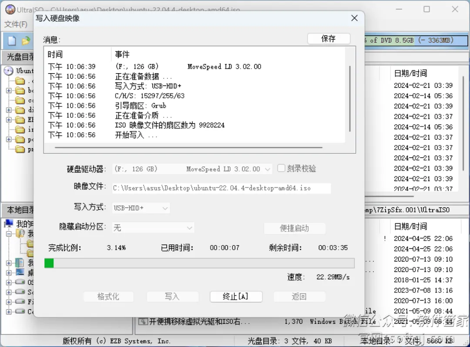
Task: Click the 终止[A] button to abort writing
Action: 236,296
